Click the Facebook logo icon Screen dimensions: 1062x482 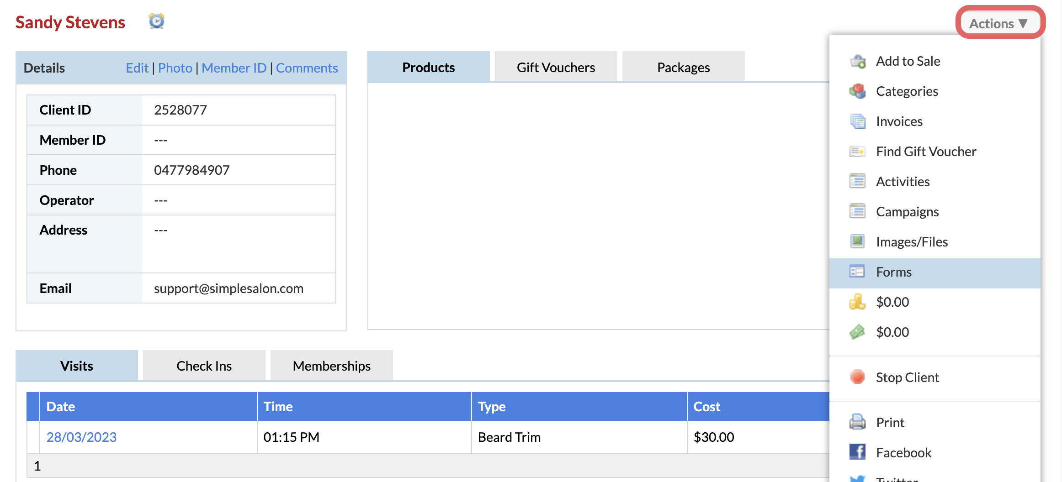point(857,452)
